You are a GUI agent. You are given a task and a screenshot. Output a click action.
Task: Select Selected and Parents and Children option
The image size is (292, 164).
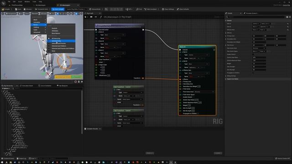(61, 48)
